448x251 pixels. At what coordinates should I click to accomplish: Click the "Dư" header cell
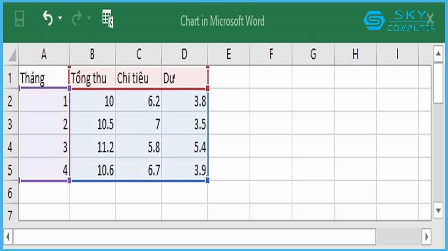pyautogui.click(x=185, y=78)
